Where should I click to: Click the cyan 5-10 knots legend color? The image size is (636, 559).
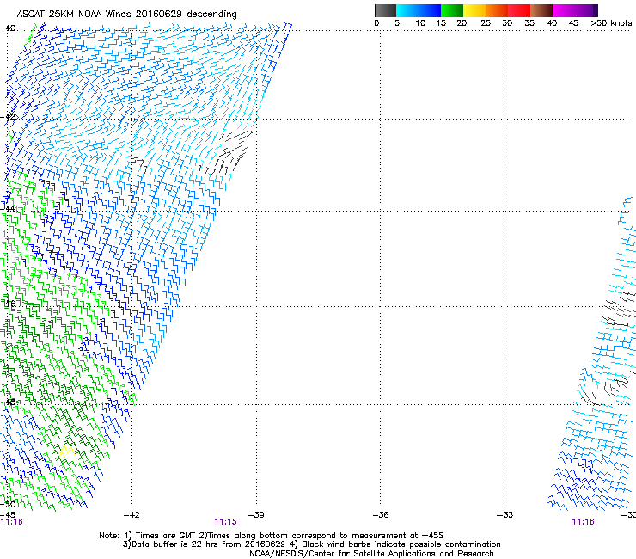click(x=407, y=10)
